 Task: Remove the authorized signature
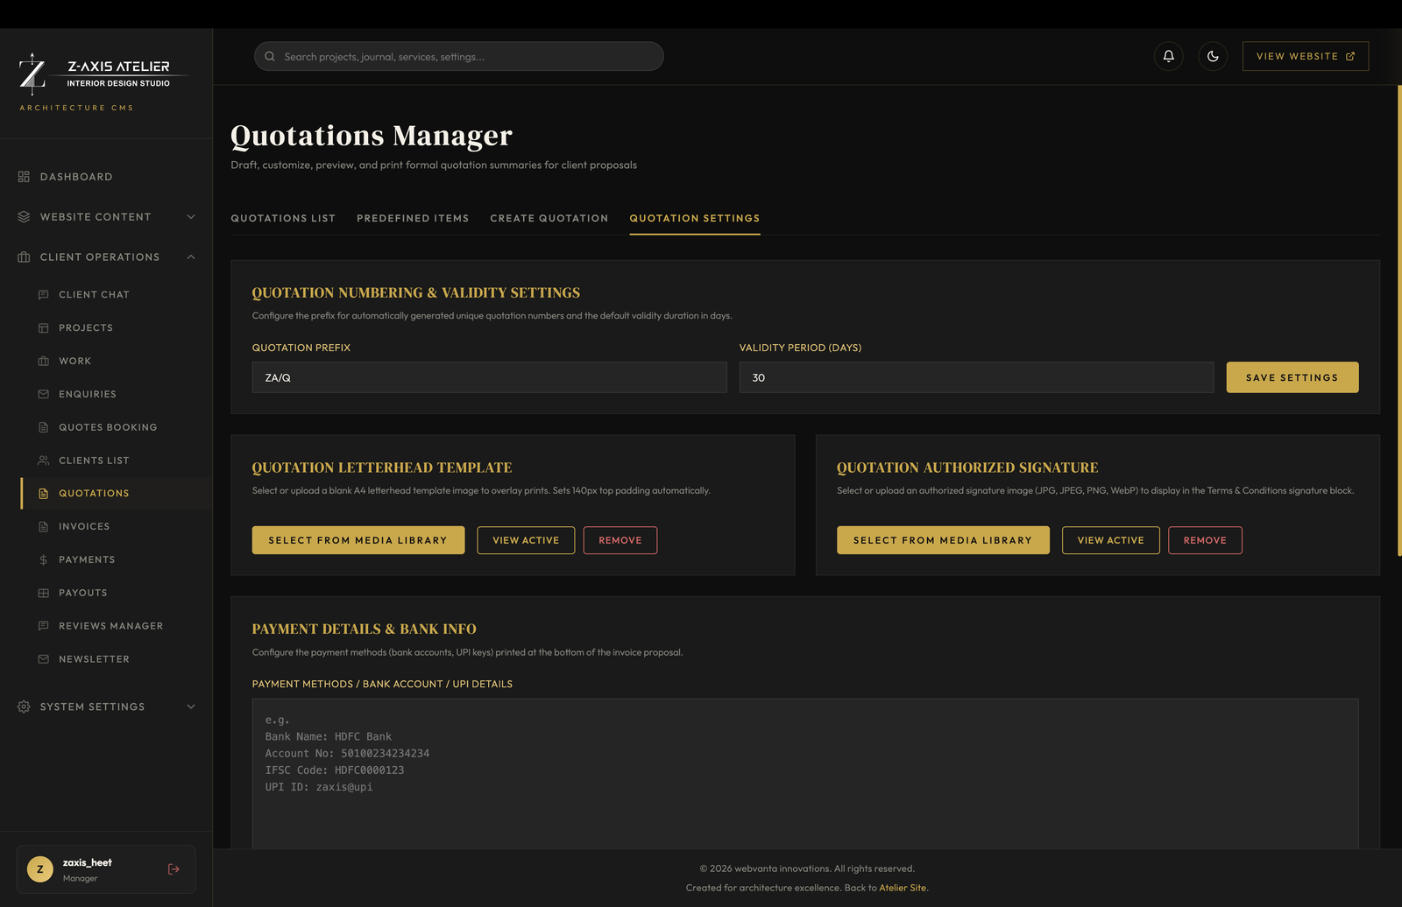pos(1205,540)
